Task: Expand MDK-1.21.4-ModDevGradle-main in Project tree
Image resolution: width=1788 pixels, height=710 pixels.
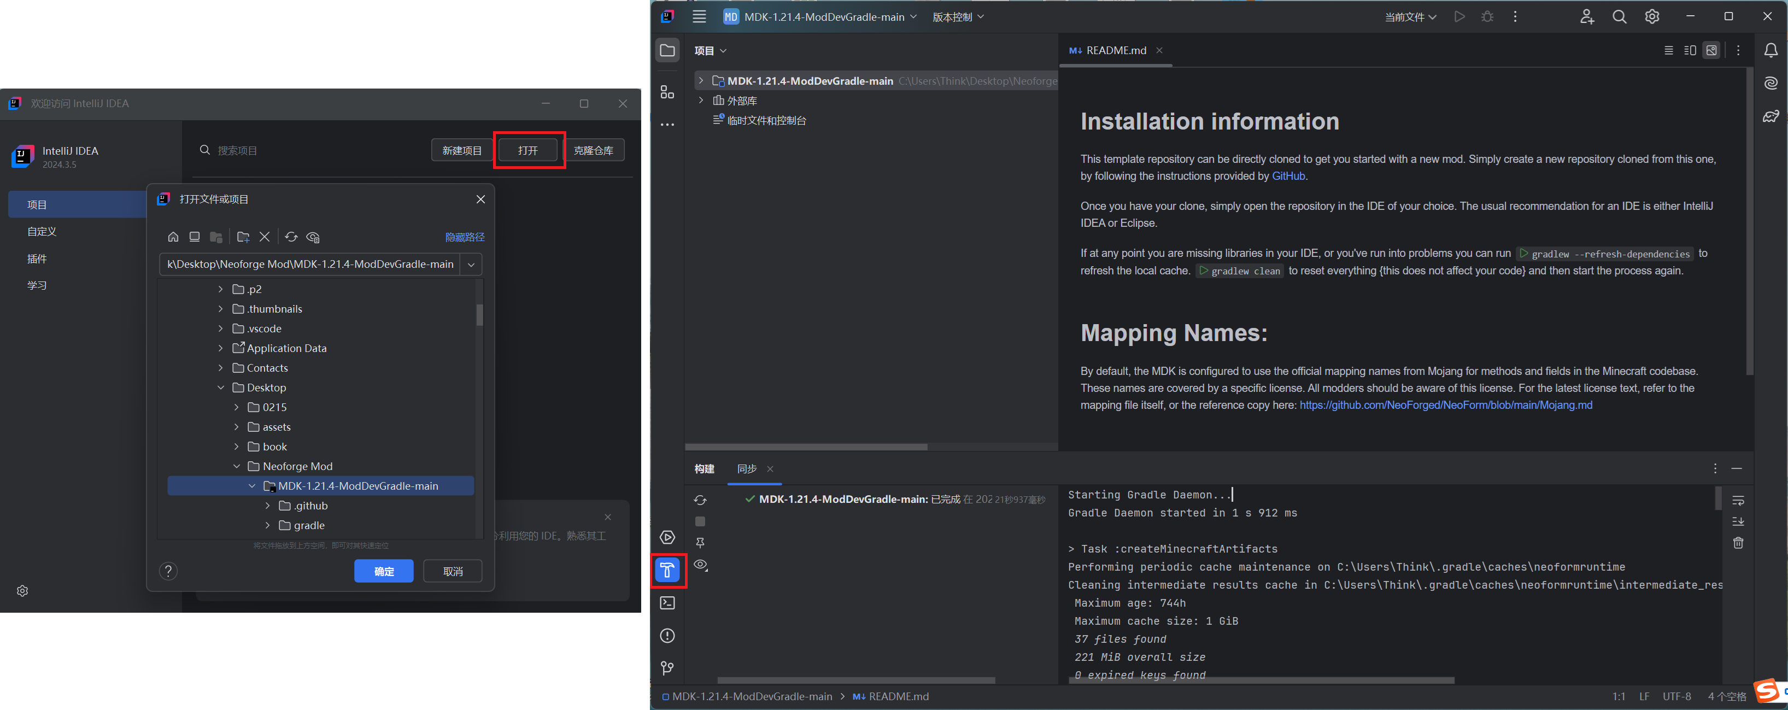Action: click(x=701, y=80)
